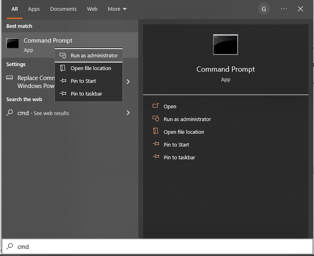Click shield icon in context menu
Screen dimensions: 314x256
coord(63,56)
